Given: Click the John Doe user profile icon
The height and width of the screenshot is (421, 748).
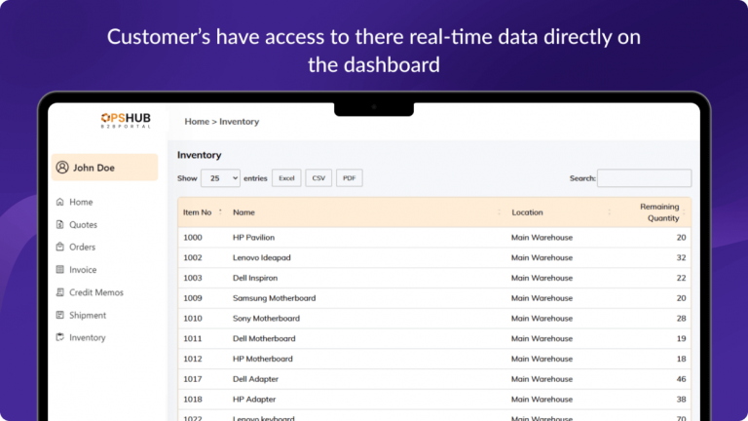Looking at the screenshot, I should pos(62,168).
